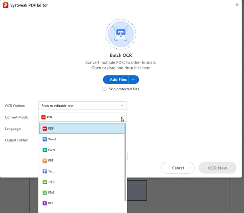Click the OCR Option label
Image resolution: width=244 pixels, height=213 pixels.
[15, 106]
